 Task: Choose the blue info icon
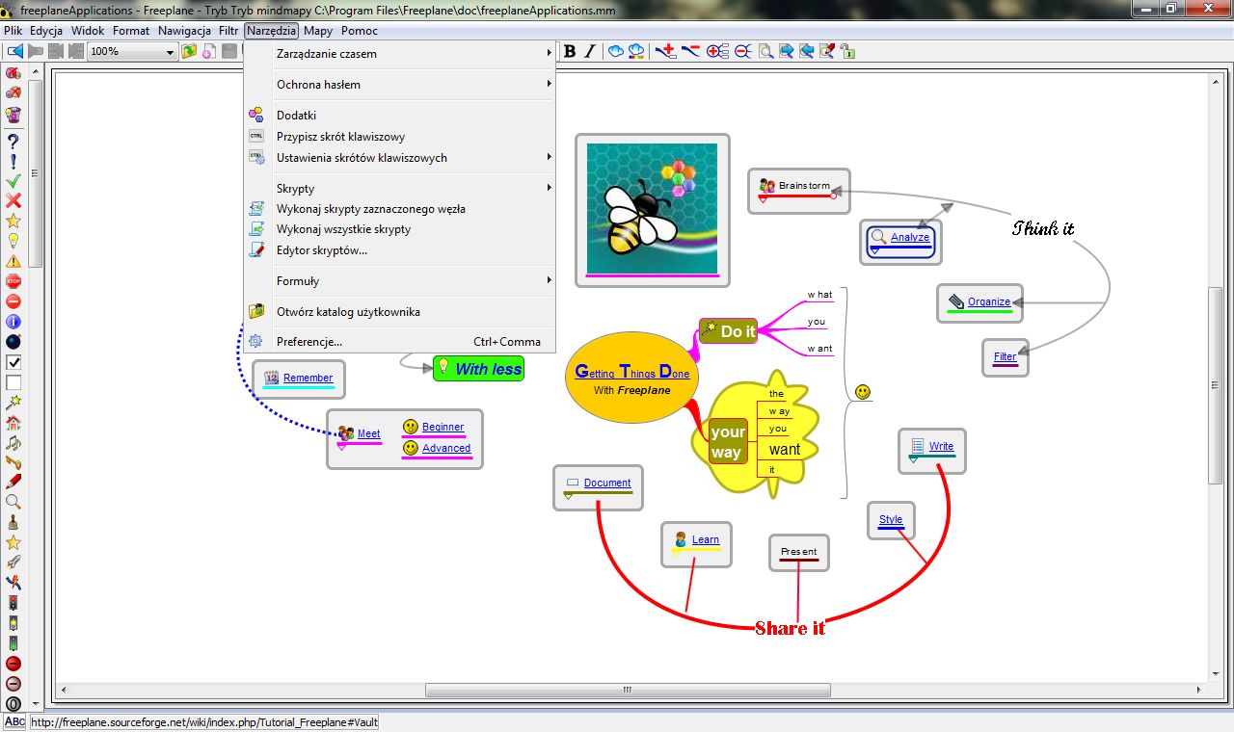click(x=13, y=322)
